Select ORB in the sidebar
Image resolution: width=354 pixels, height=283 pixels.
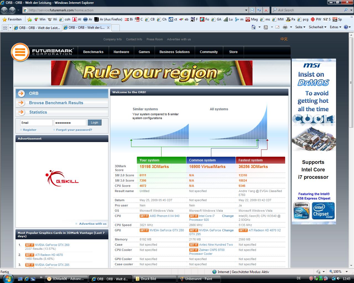pos(62,93)
